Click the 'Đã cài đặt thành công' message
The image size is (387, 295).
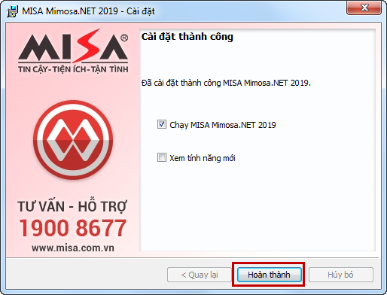tap(226, 83)
